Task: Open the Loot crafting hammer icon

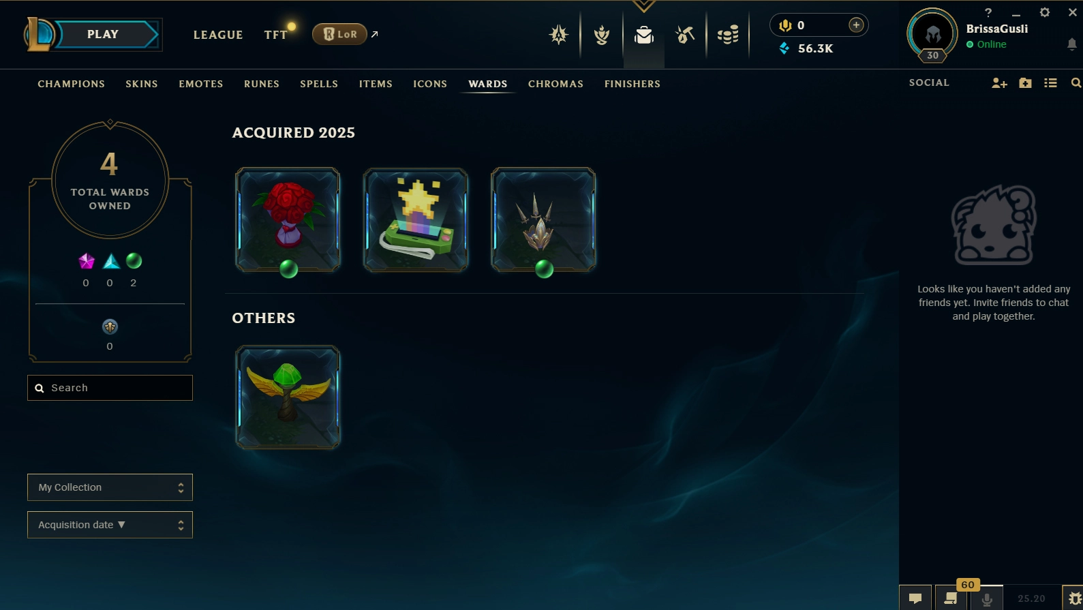Action: click(x=685, y=34)
